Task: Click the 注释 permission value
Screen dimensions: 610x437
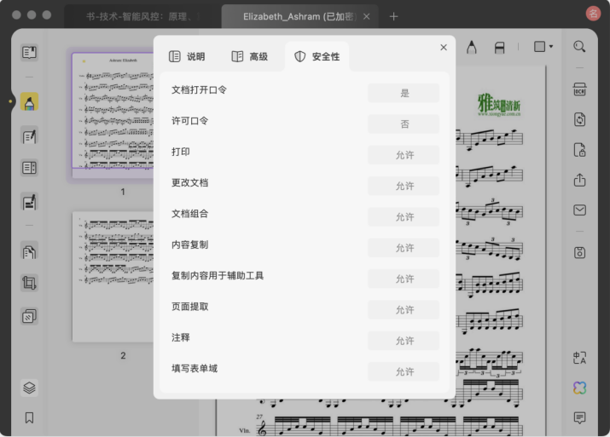Action: pyautogui.click(x=404, y=341)
